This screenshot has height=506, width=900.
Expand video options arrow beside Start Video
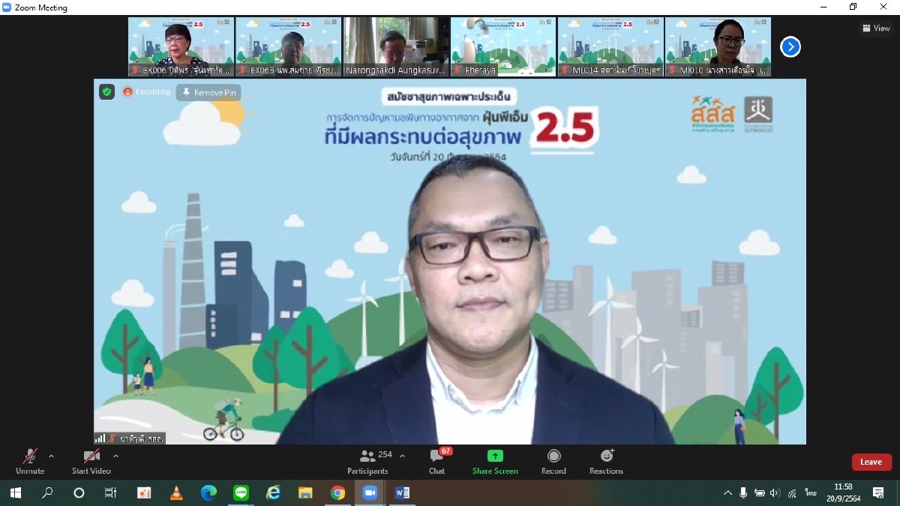click(115, 456)
